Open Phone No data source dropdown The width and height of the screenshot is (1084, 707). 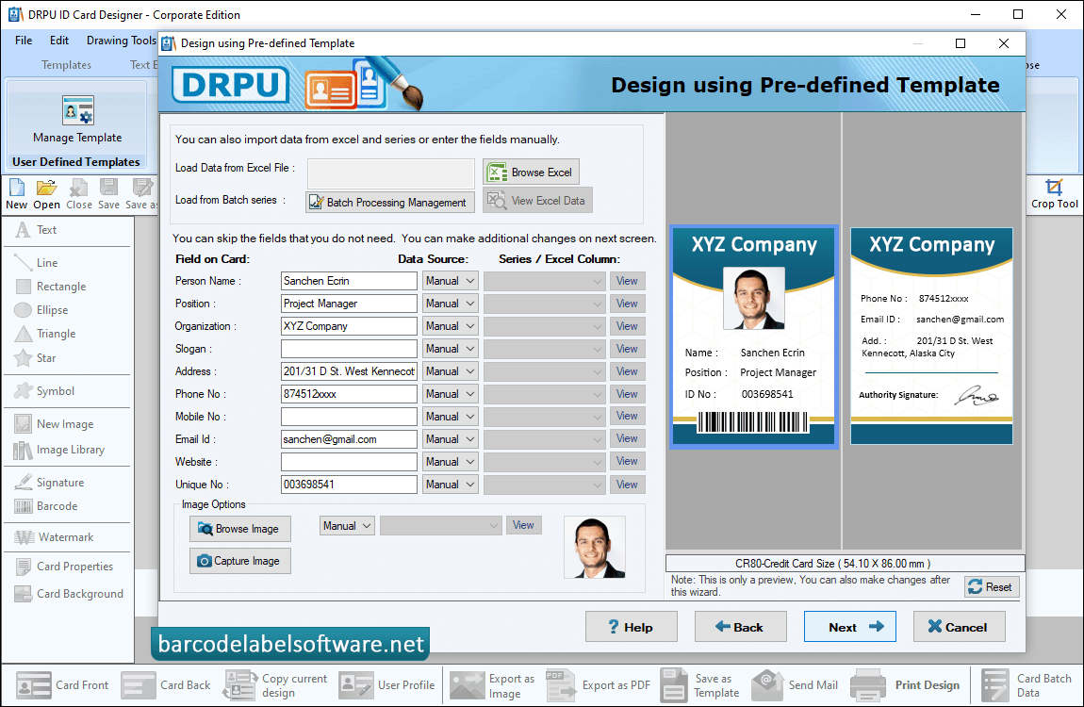[x=450, y=394]
